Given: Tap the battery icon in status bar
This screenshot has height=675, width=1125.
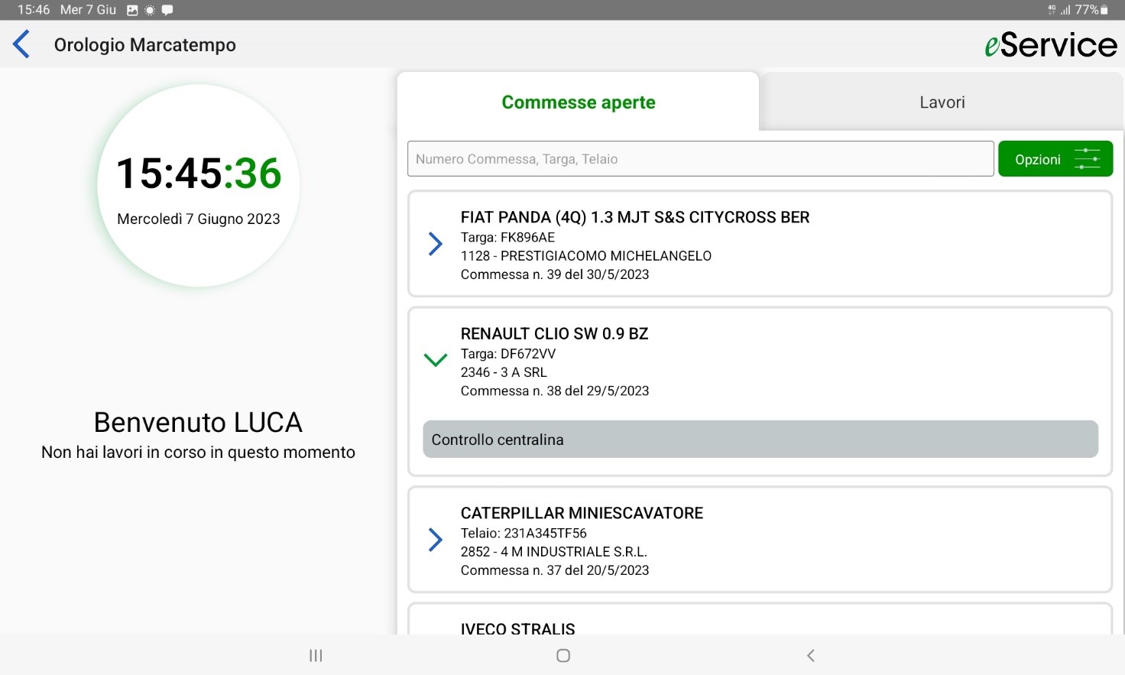Looking at the screenshot, I should (1104, 10).
